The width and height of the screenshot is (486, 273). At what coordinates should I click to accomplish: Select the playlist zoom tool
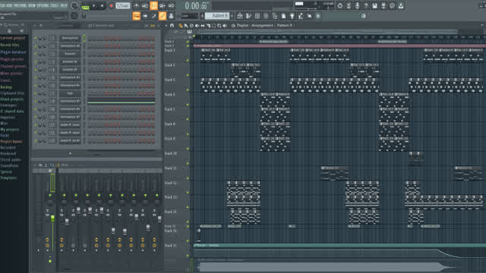(x=219, y=26)
